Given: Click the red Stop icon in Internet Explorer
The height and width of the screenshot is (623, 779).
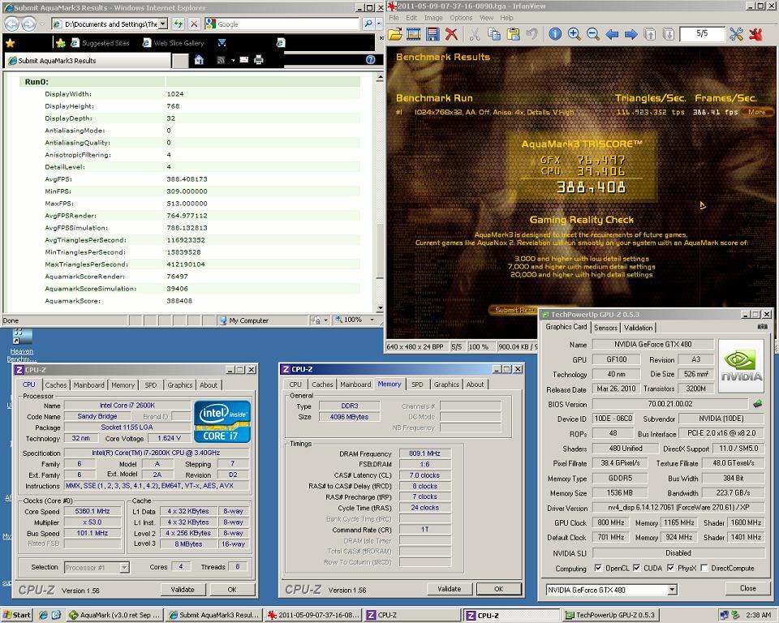Looking at the screenshot, I should pos(194,24).
